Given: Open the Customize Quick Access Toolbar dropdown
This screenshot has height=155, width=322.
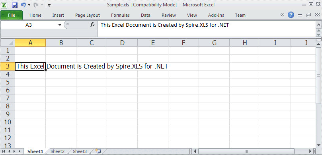Looking at the screenshot, I should [49, 5].
